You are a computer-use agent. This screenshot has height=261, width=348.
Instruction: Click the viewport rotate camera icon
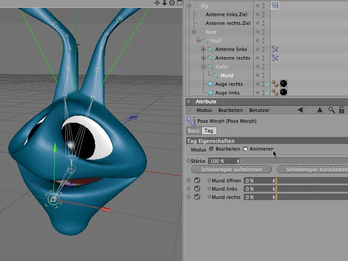[x=172, y=3]
